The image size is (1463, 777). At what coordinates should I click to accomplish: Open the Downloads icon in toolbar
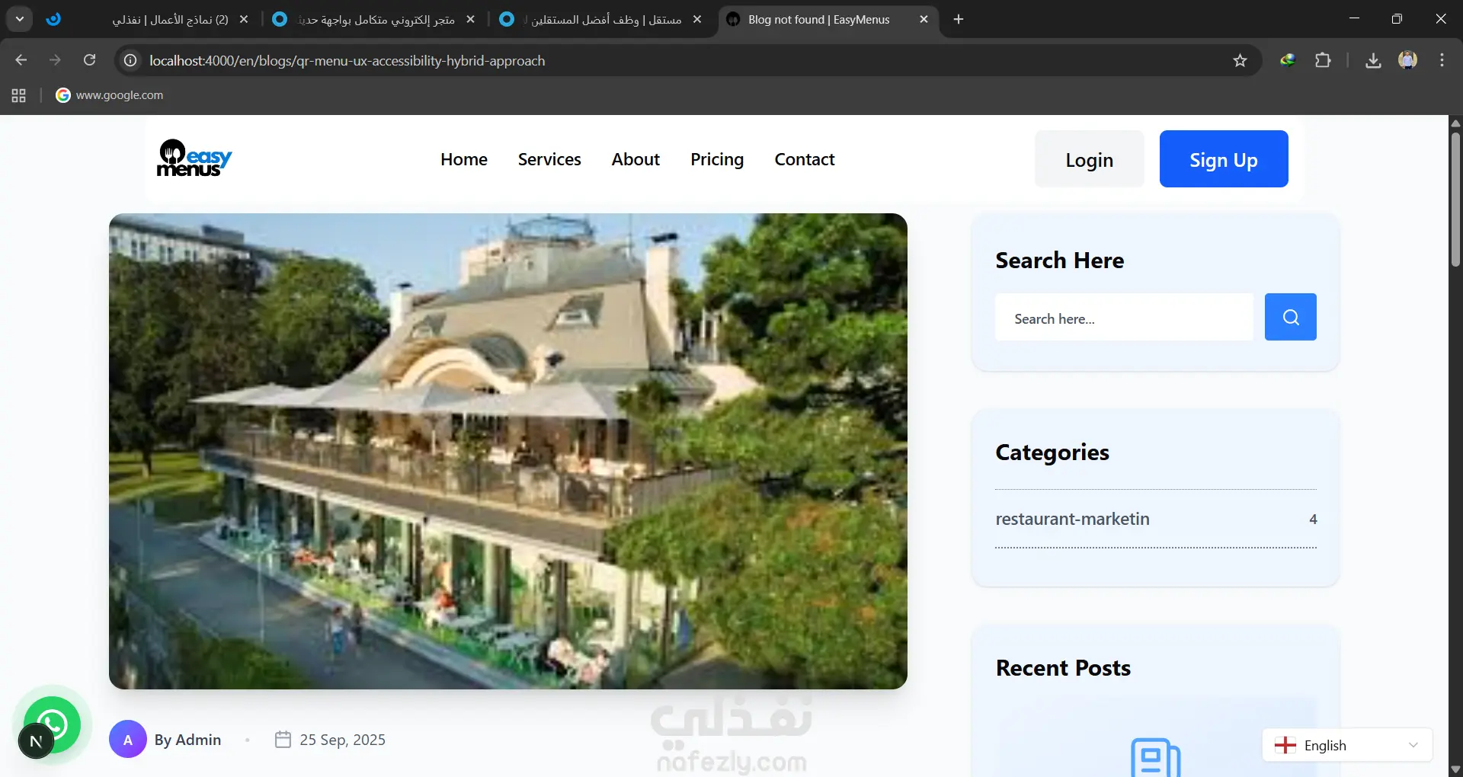coord(1373,60)
